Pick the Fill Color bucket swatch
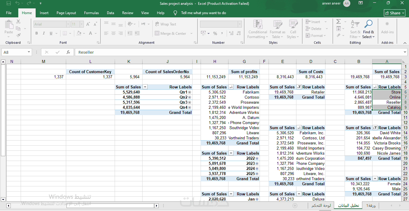409x211 pixels. point(78,33)
